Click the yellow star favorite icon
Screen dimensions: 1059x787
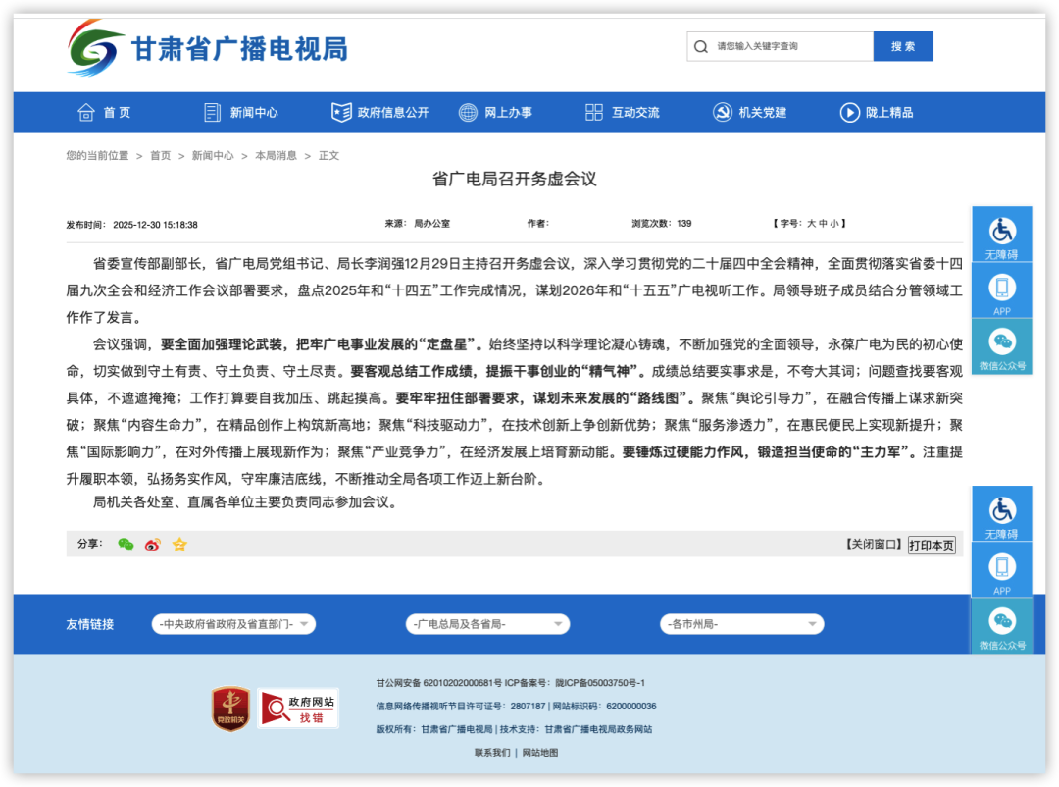[179, 544]
